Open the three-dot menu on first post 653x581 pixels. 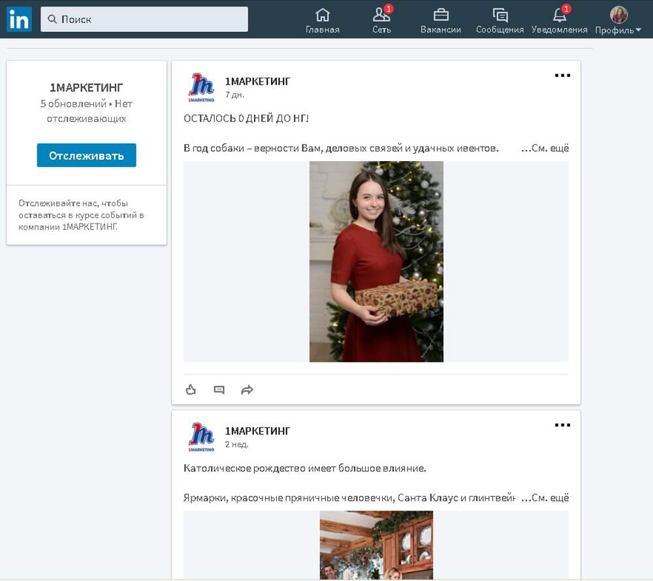(x=562, y=76)
